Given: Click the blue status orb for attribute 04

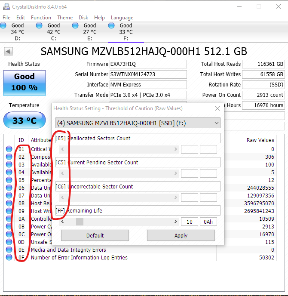Looking at the screenshot, I should (9, 172).
